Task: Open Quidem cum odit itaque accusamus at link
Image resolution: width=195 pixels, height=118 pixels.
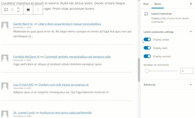Action: [63, 84]
